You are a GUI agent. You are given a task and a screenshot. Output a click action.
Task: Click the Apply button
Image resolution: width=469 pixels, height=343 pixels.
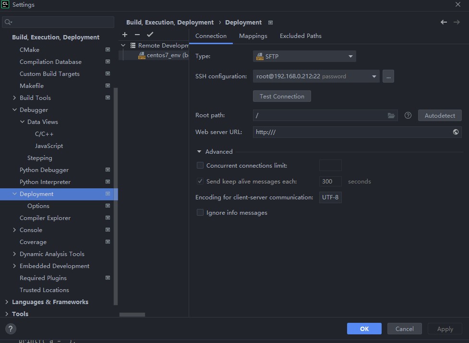[x=445, y=329]
